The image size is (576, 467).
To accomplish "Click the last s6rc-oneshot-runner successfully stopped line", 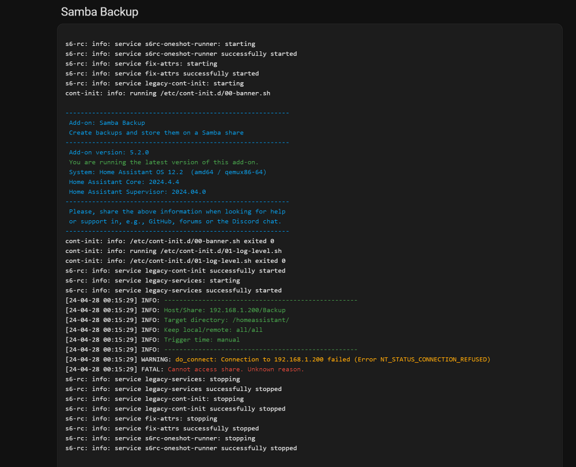I will click(x=181, y=448).
